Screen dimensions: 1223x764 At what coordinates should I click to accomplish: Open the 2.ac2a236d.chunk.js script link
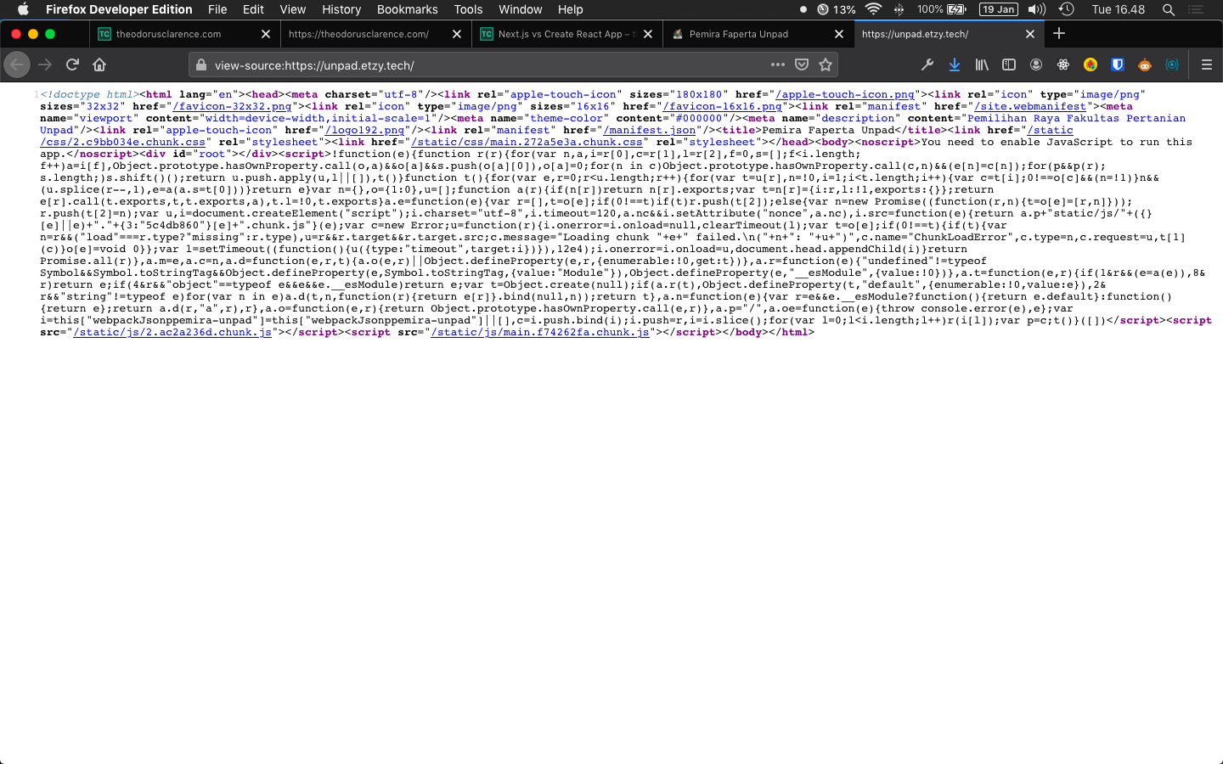172,332
